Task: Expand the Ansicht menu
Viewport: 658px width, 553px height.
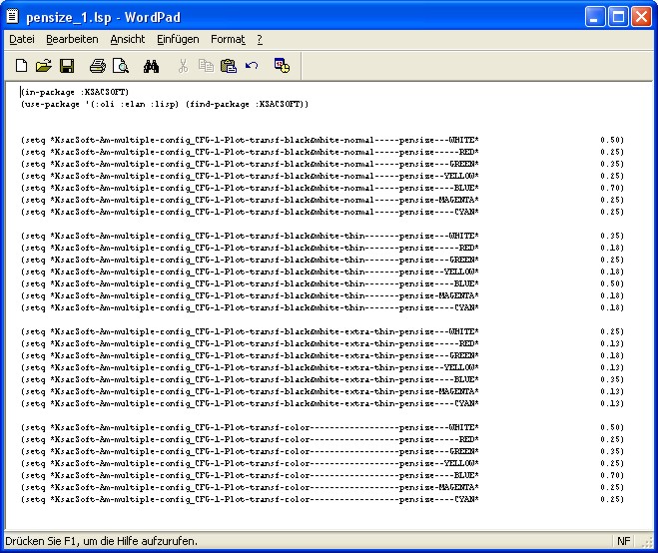Action: tap(127, 39)
